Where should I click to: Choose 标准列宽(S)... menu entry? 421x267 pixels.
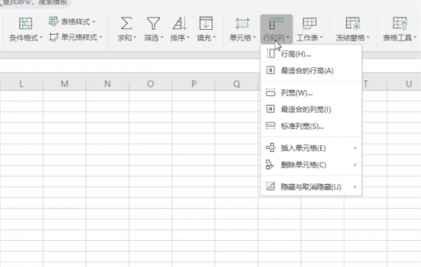click(311, 126)
